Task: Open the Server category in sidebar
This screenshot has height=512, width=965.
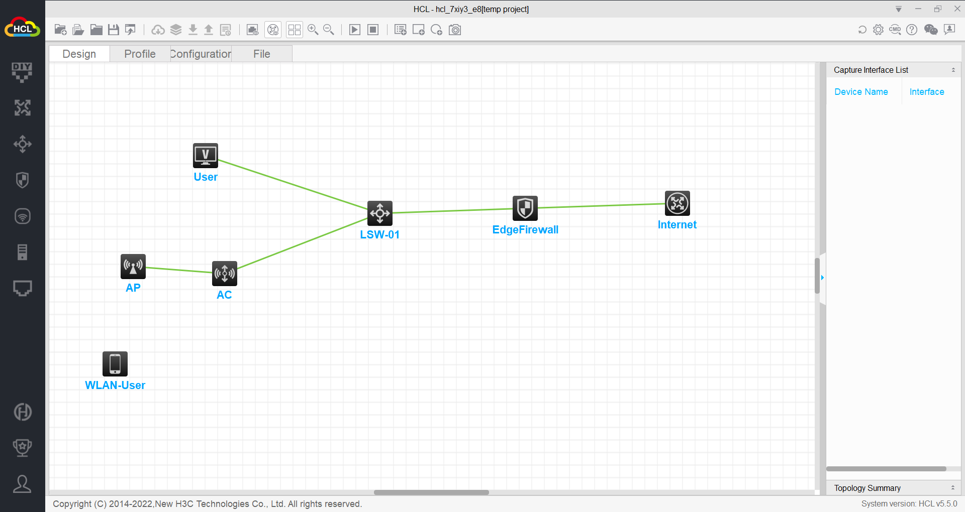Action: tap(22, 252)
